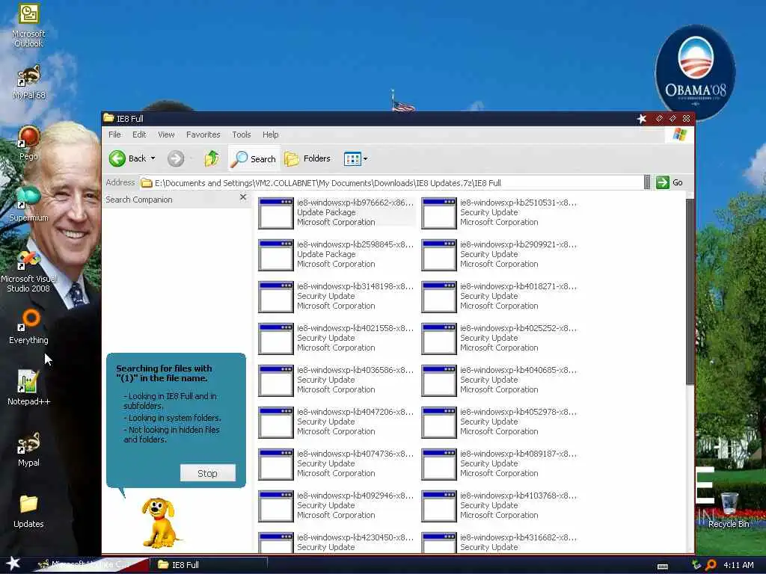The width and height of the screenshot is (766, 574).
Task: Click the IE8 Full taskbar button
Action: (x=209, y=565)
